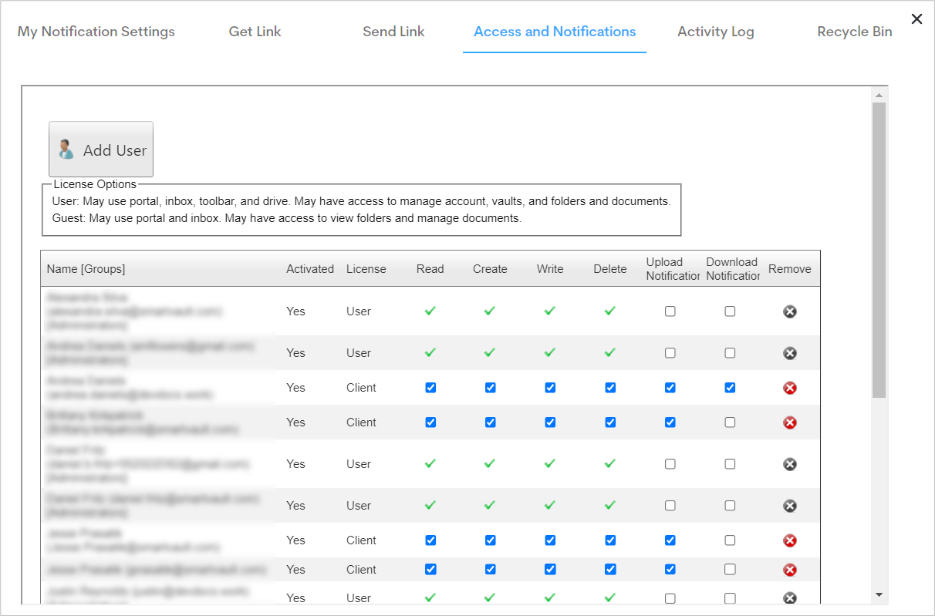Click the green Create checkmark in the second row
This screenshot has height=616, width=935.
point(490,352)
